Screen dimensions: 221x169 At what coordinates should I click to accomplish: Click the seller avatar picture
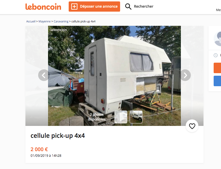tap(218, 39)
